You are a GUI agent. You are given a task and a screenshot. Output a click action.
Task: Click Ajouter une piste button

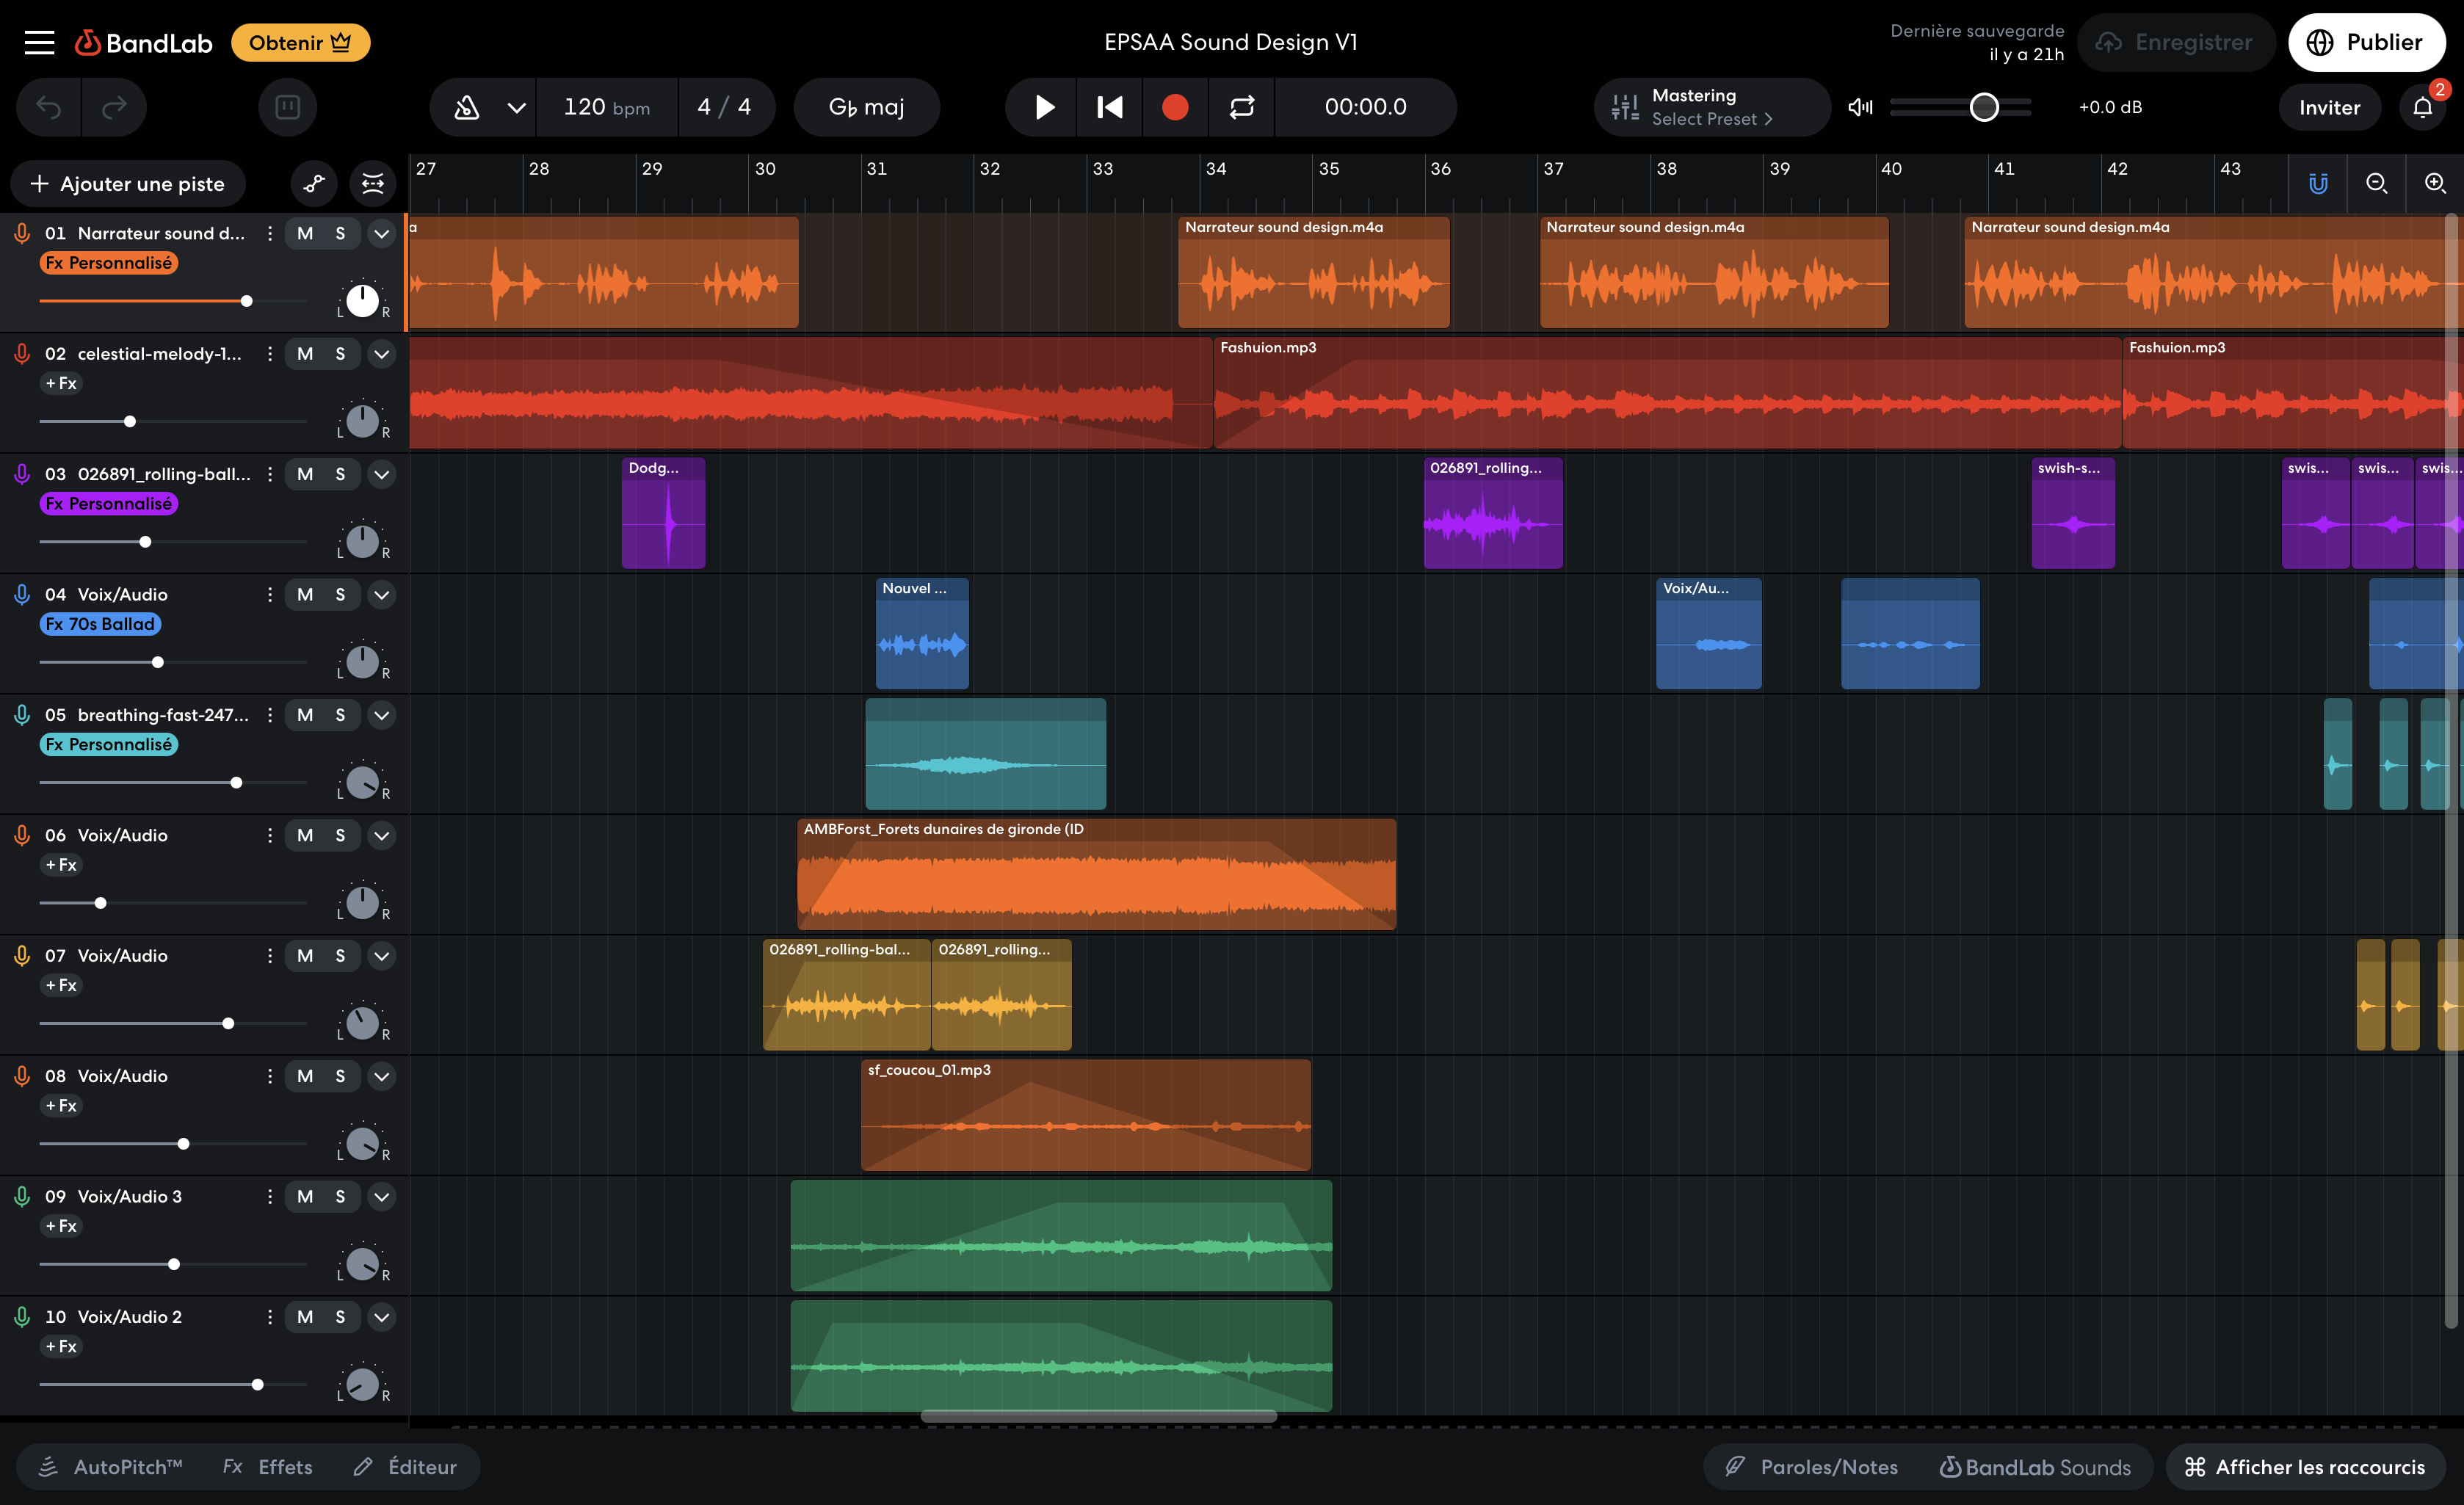128,184
